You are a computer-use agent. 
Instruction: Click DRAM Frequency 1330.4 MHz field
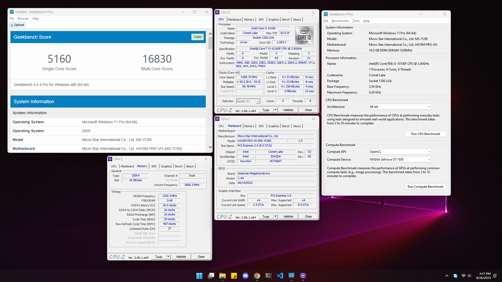(x=169, y=196)
